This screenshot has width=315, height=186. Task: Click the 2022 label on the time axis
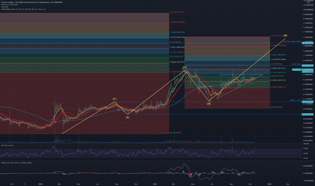(269, 184)
